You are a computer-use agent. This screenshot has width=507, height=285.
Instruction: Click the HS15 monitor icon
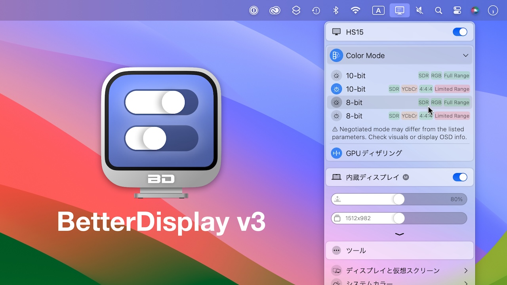[337, 32]
